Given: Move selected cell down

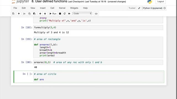Looking at the screenshot, I should [x=45, y=13].
